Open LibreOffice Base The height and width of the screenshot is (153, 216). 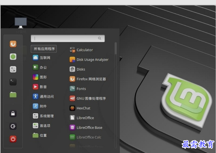tap(86, 128)
